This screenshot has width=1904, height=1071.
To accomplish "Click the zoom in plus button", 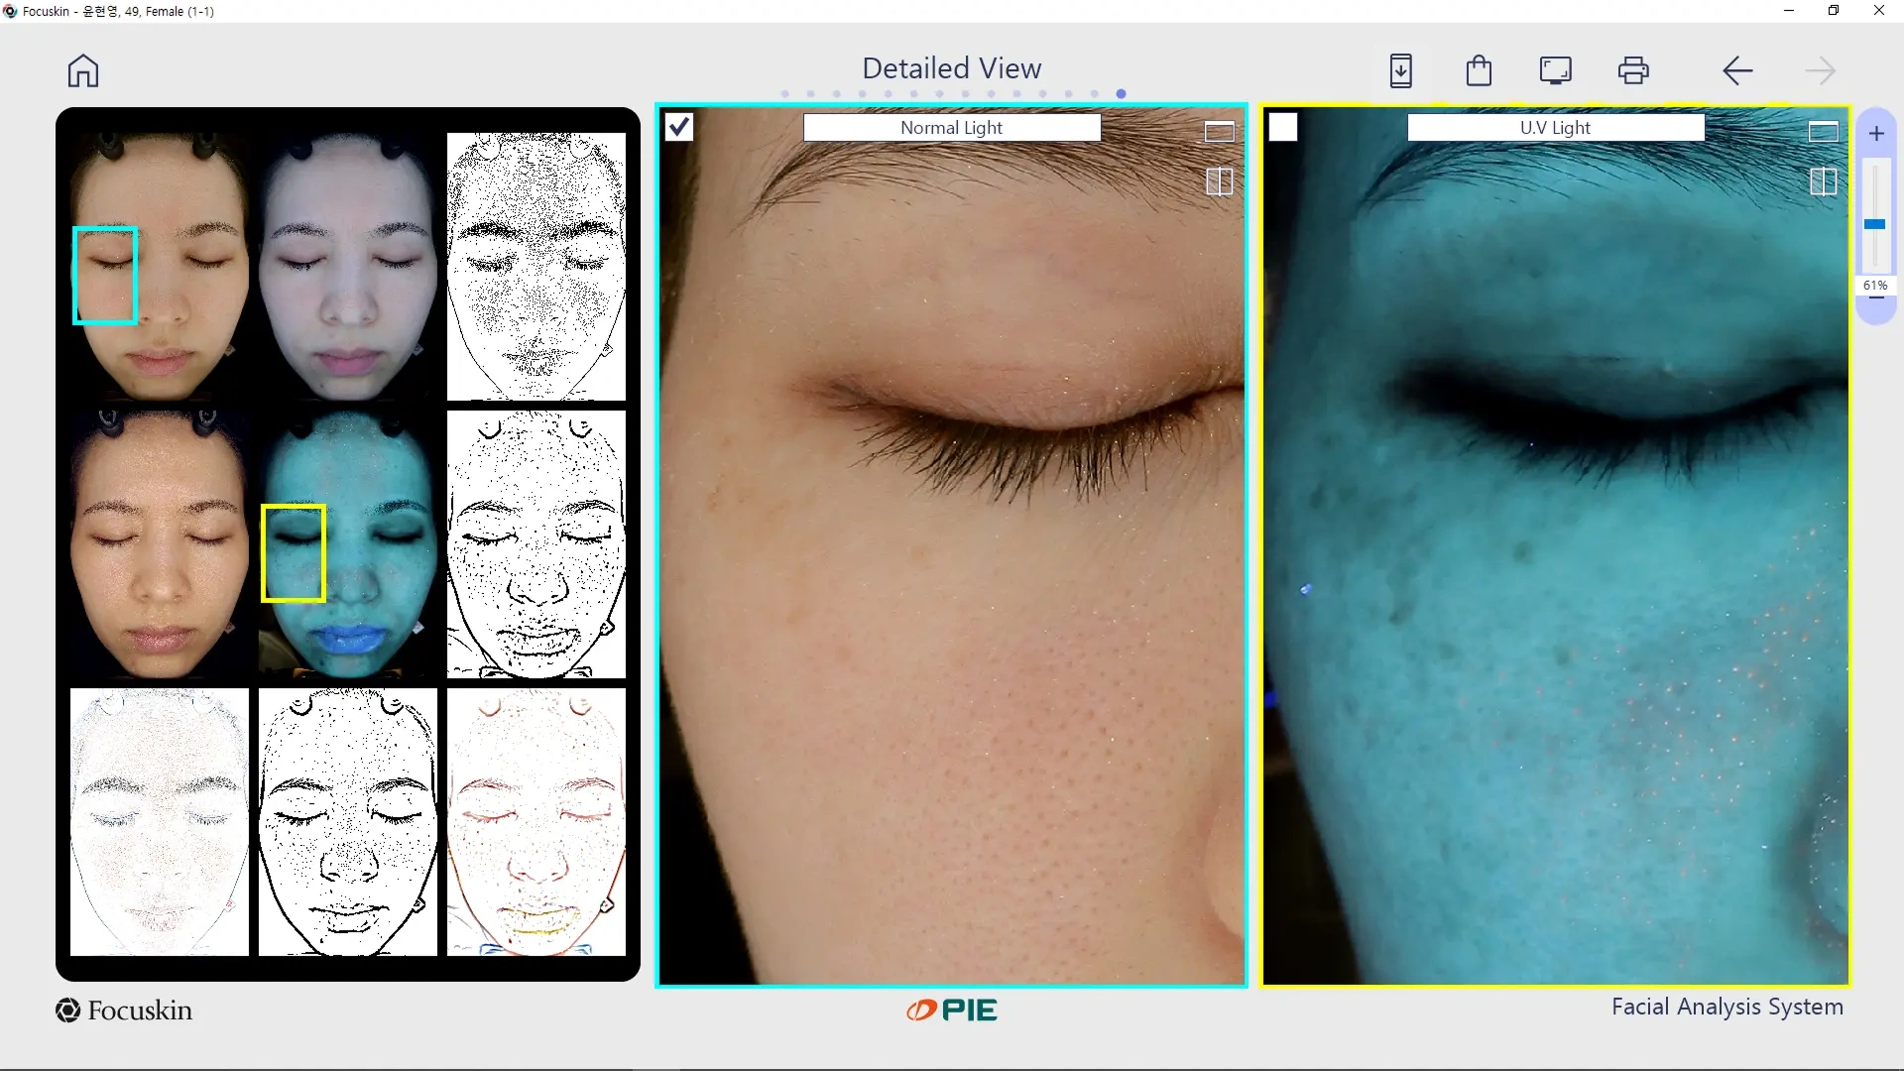I will click(1876, 134).
